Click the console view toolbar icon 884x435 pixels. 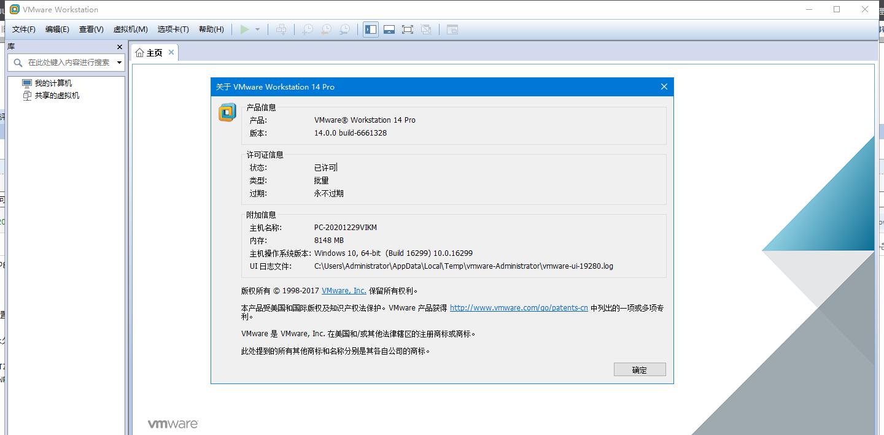pyautogui.click(x=452, y=29)
